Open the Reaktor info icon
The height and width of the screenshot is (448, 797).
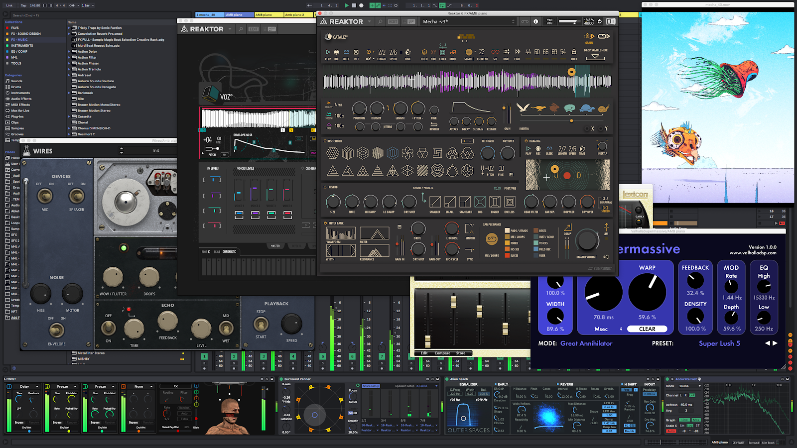(535, 21)
